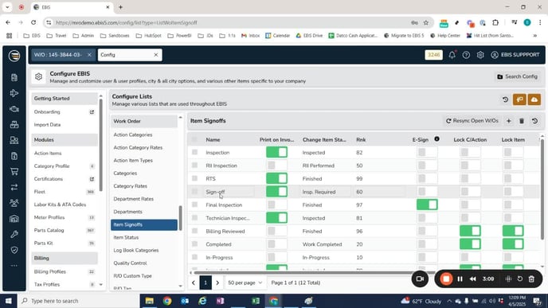Select Action Categories list
The width and height of the screenshot is (548, 308).
point(133,135)
